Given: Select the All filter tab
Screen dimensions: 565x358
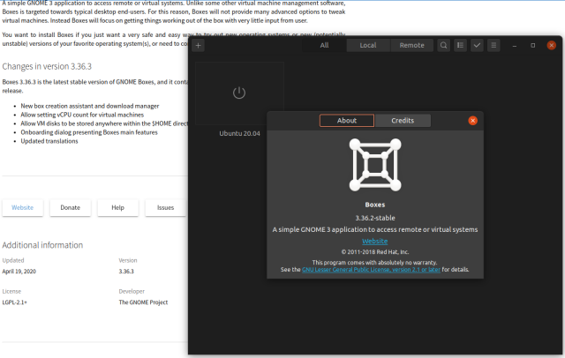Looking at the screenshot, I should pyautogui.click(x=324, y=45).
